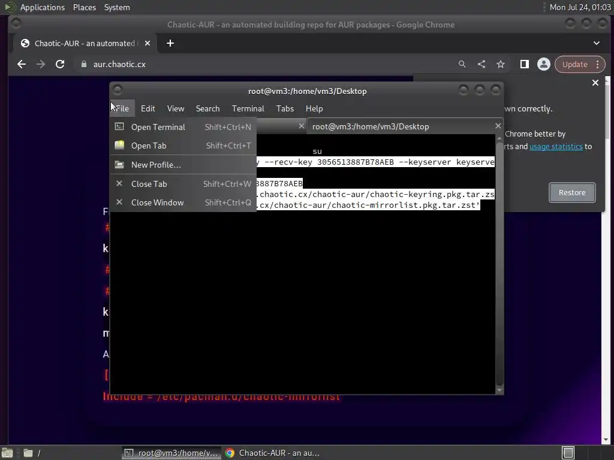Open a new Chrome tab
Image resolution: width=614 pixels, height=460 pixels.
[x=170, y=43]
